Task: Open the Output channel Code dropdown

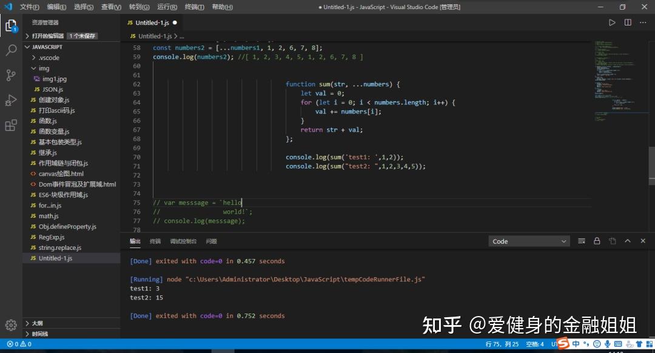Action: [x=529, y=241]
